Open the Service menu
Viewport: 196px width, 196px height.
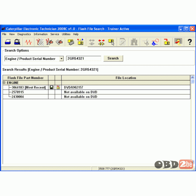click(55, 34)
